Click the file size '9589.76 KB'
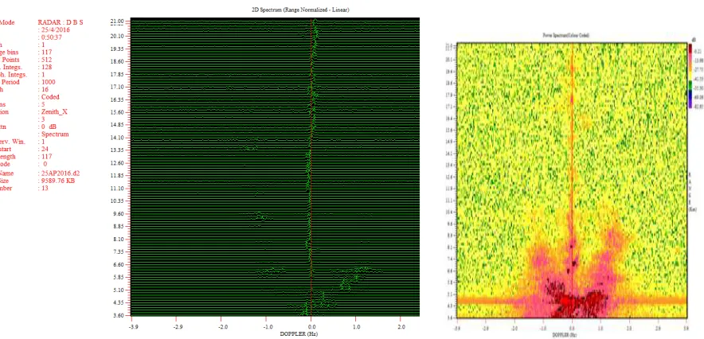This screenshot has width=704, height=339. [57, 181]
